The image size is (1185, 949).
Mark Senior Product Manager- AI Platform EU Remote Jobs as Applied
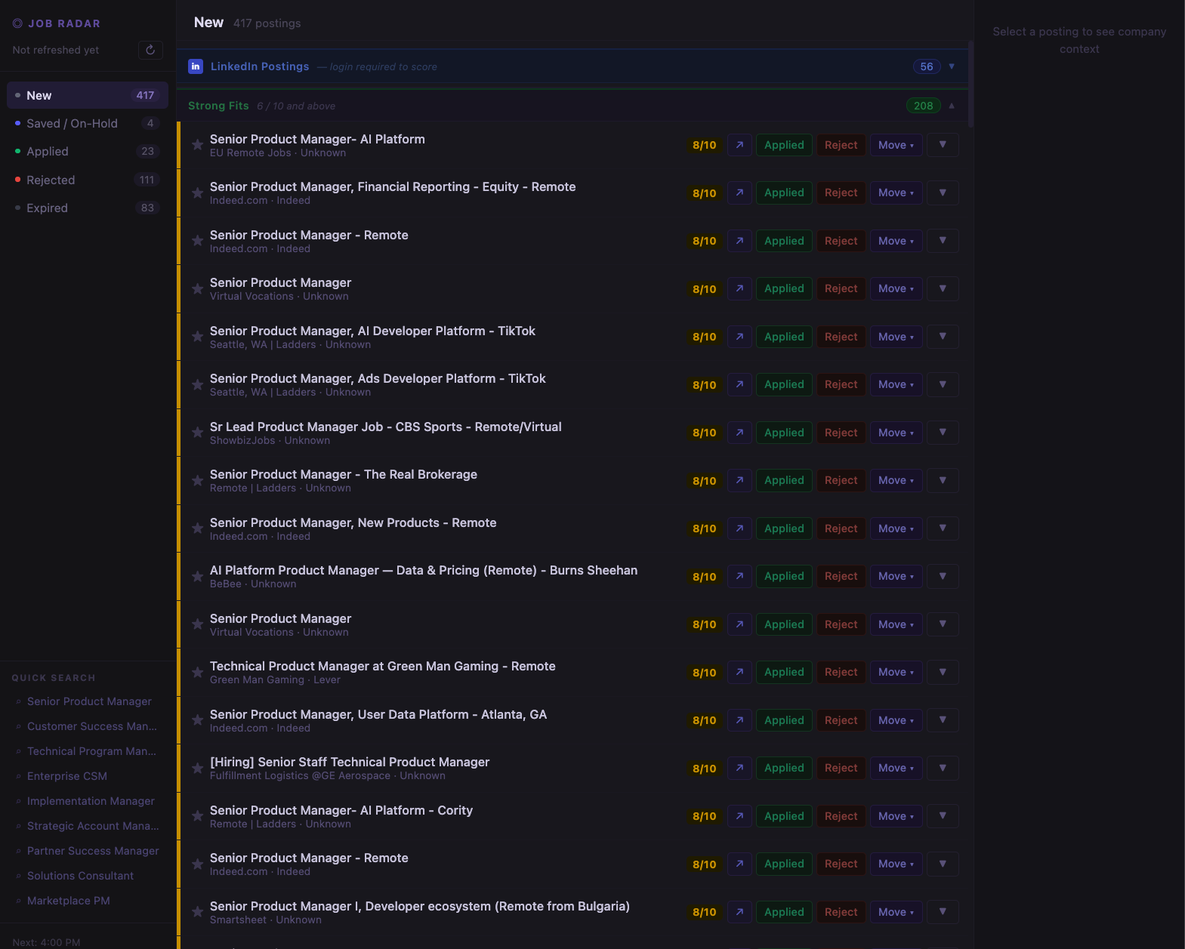784,145
